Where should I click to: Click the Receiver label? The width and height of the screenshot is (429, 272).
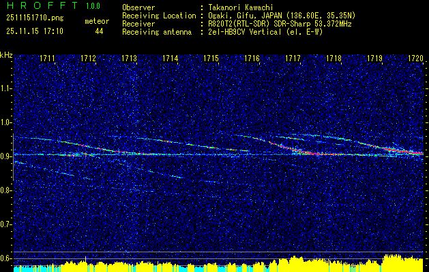click(x=138, y=24)
